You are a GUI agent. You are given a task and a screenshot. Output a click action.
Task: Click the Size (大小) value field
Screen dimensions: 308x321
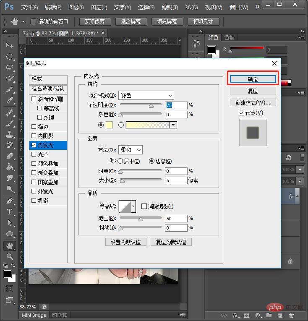pyautogui.click(x=176, y=180)
